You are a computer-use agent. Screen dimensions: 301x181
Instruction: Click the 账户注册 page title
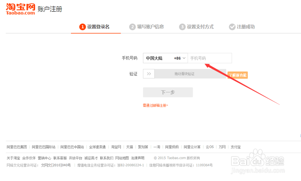coord(50,9)
